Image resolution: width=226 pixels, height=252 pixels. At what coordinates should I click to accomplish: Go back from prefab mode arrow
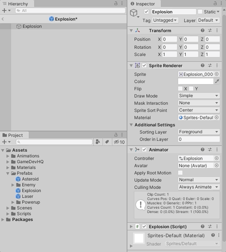tap(3, 19)
